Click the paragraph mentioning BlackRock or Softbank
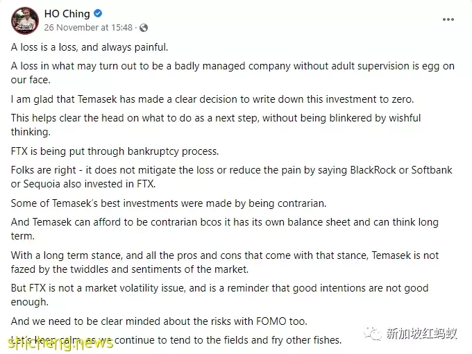 (x=231, y=177)
